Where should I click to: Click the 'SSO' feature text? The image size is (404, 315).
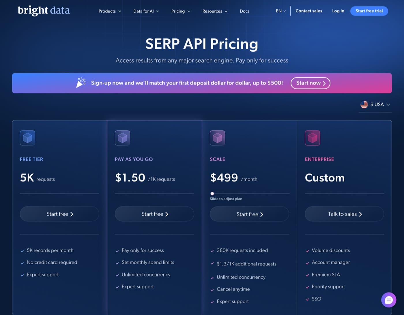pos(316,299)
